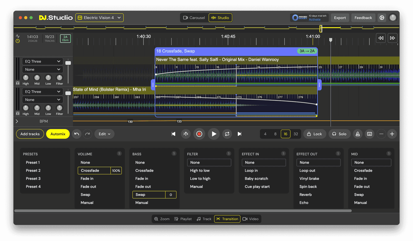Open the Edit dropdown menu
This screenshot has height=241, width=413.
104,134
